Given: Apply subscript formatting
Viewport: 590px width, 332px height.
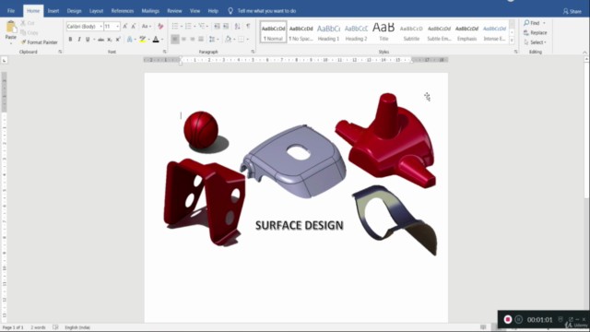Looking at the screenshot, I should [110, 39].
